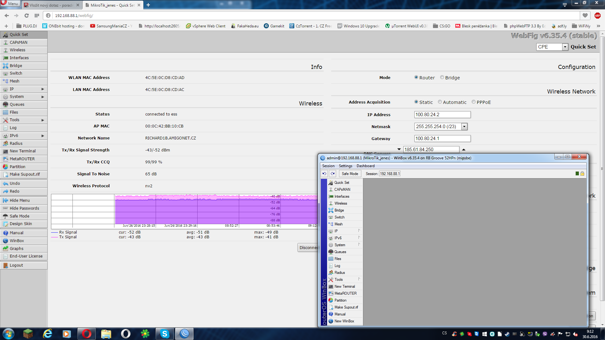Open the CPE Quick Set mode dropdown
Image resolution: width=605 pixels, height=340 pixels.
click(565, 47)
